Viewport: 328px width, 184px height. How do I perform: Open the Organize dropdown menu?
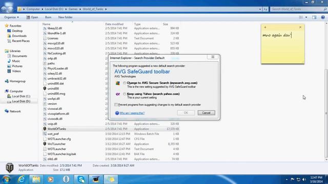pyautogui.click(x=11, y=17)
